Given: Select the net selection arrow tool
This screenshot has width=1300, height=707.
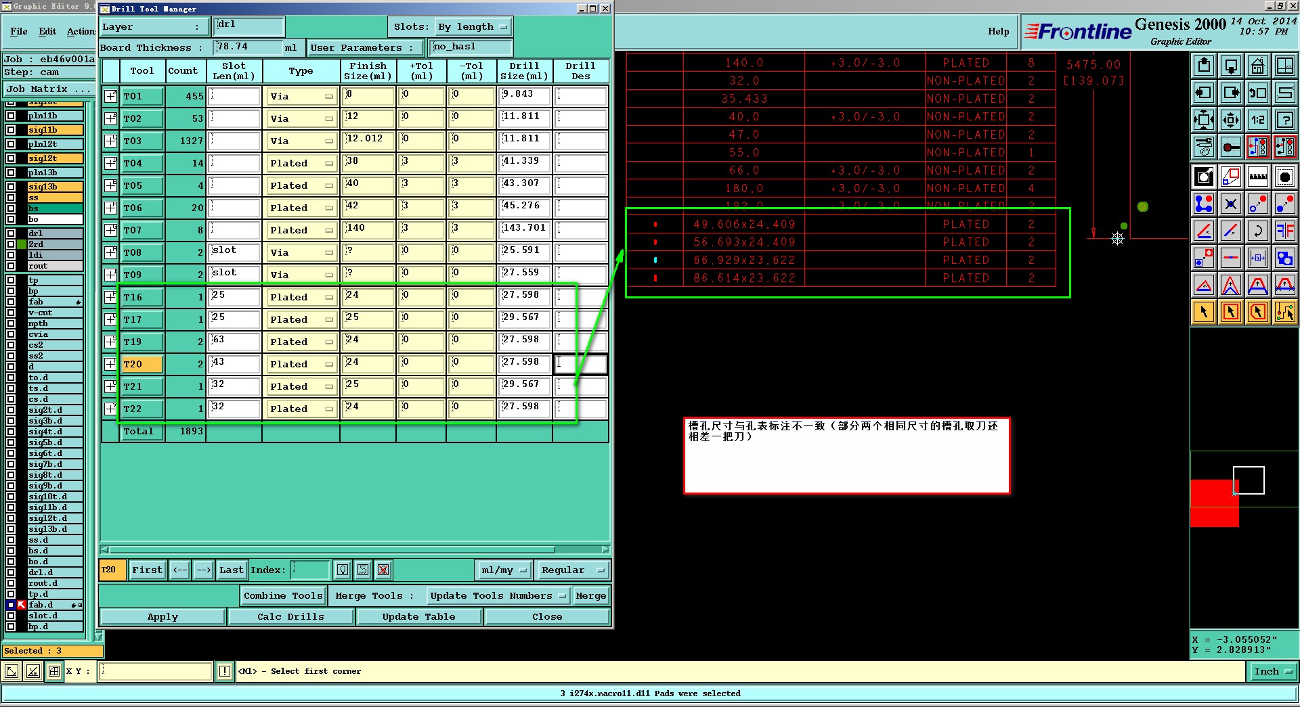Looking at the screenshot, I should 1284,312.
